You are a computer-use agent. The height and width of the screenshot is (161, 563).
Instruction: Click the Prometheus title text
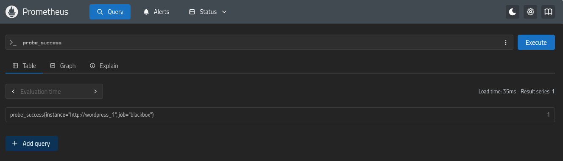coord(45,12)
